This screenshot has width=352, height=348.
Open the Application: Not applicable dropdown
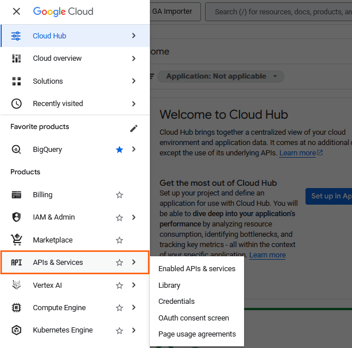pos(222,76)
